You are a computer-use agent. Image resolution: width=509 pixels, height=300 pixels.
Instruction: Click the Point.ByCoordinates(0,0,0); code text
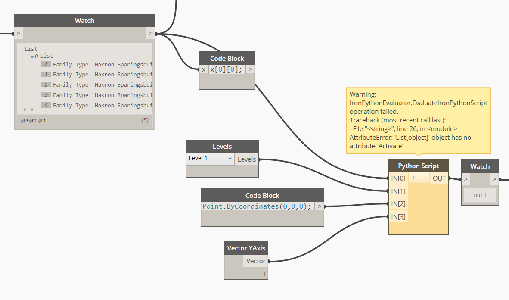(257, 206)
